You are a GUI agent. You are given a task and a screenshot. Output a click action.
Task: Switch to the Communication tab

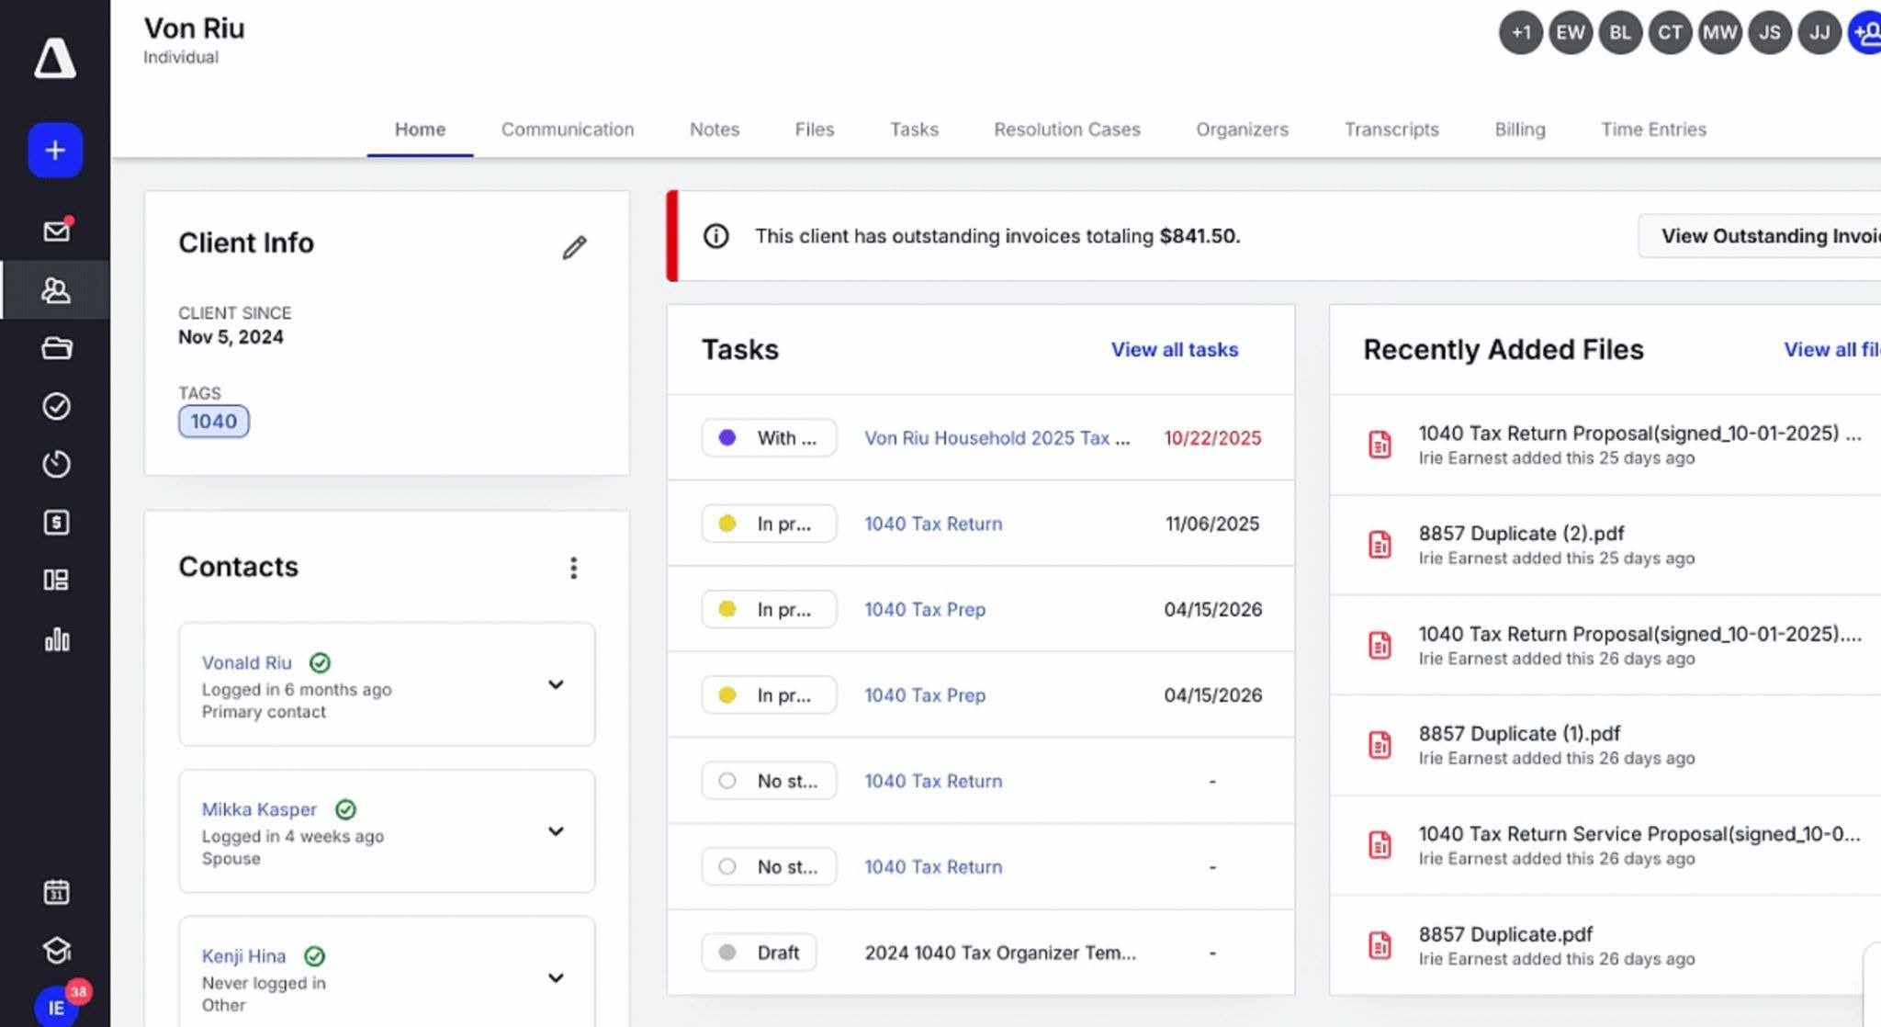click(568, 130)
